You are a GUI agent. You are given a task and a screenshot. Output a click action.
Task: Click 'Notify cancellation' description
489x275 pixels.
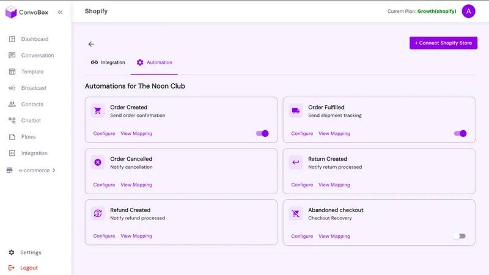(x=131, y=167)
